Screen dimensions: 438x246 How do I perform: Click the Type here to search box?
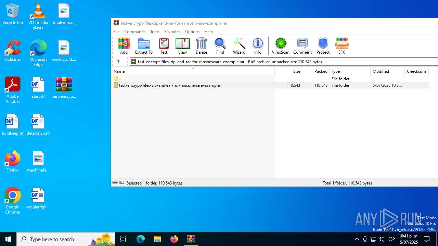[66, 239]
